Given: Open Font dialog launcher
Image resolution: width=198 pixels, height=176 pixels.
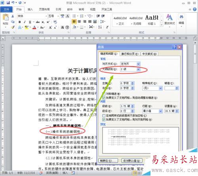Looking at the screenshot, I should [x=69, y=33].
